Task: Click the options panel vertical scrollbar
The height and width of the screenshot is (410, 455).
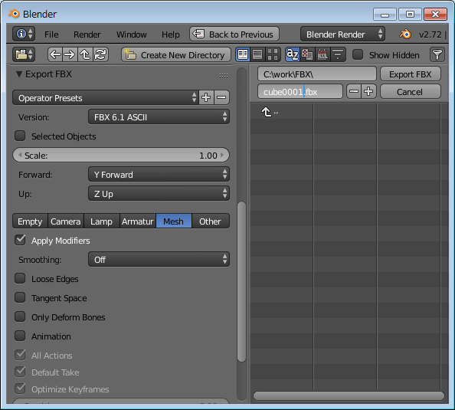Action: point(241,282)
